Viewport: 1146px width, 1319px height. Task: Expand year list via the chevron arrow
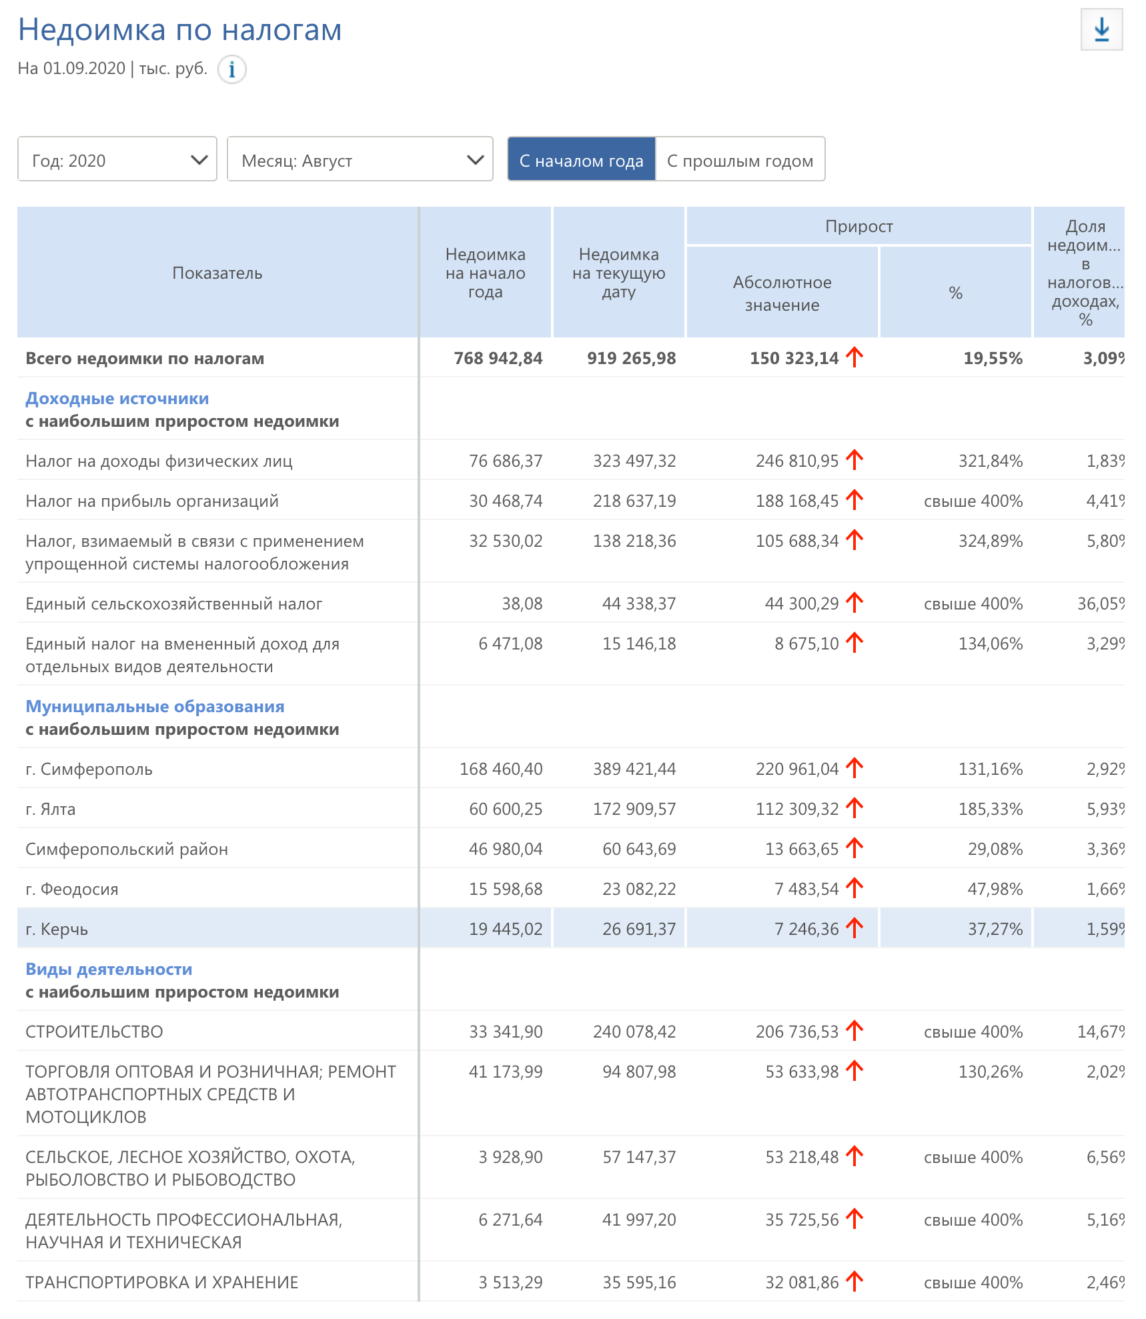pos(199,160)
